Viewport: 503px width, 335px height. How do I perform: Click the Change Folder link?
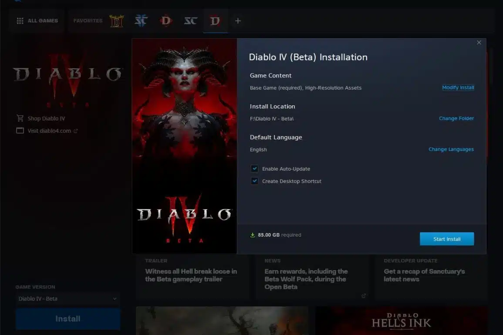(x=456, y=118)
